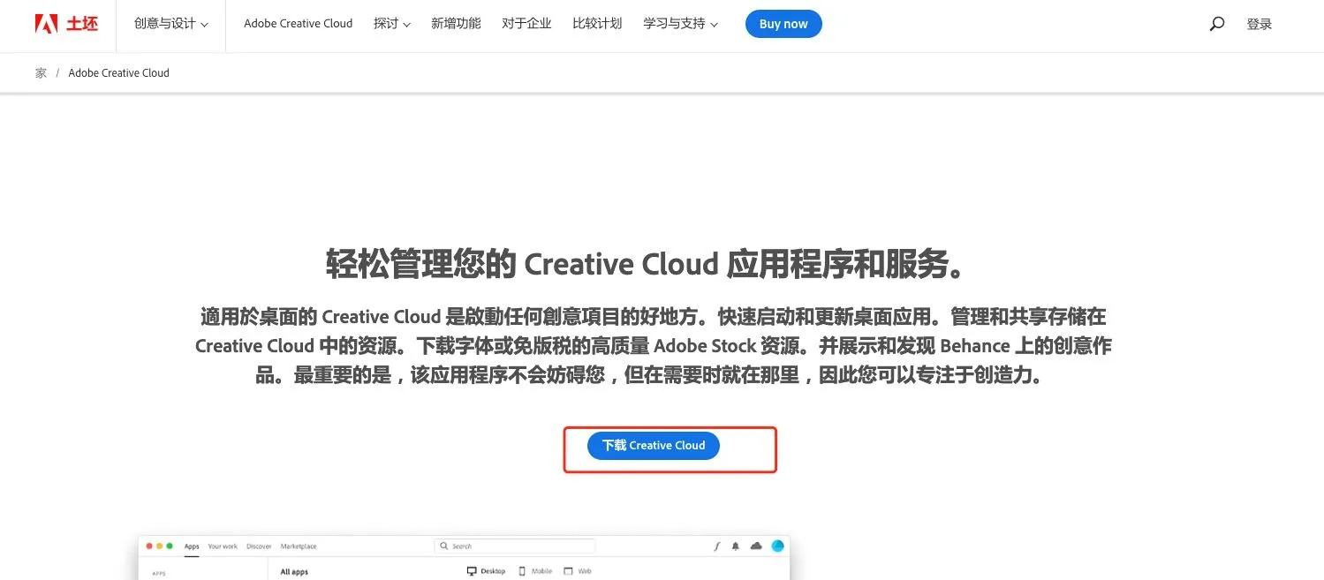Viewport: 1324px width, 580px height.
Task: Select the Web browser icon in preview
Action: tap(568, 571)
